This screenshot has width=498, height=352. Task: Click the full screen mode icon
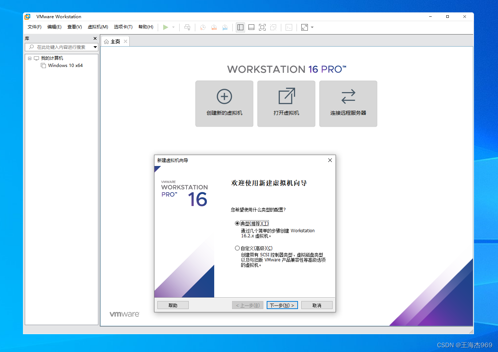point(262,27)
